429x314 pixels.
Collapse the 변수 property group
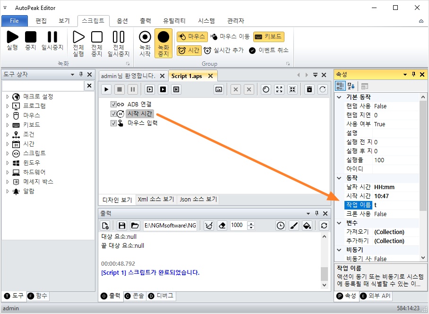(339, 223)
